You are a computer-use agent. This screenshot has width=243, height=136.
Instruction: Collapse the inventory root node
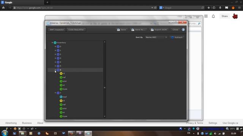[x=52, y=43]
